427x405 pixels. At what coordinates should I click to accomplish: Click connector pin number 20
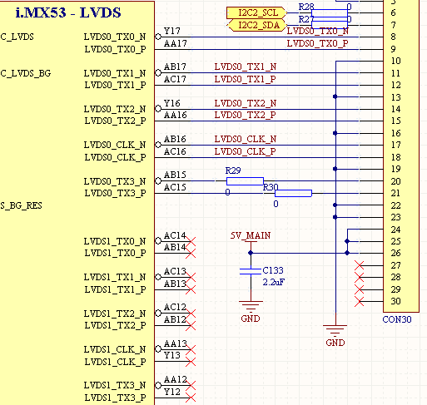(396, 181)
